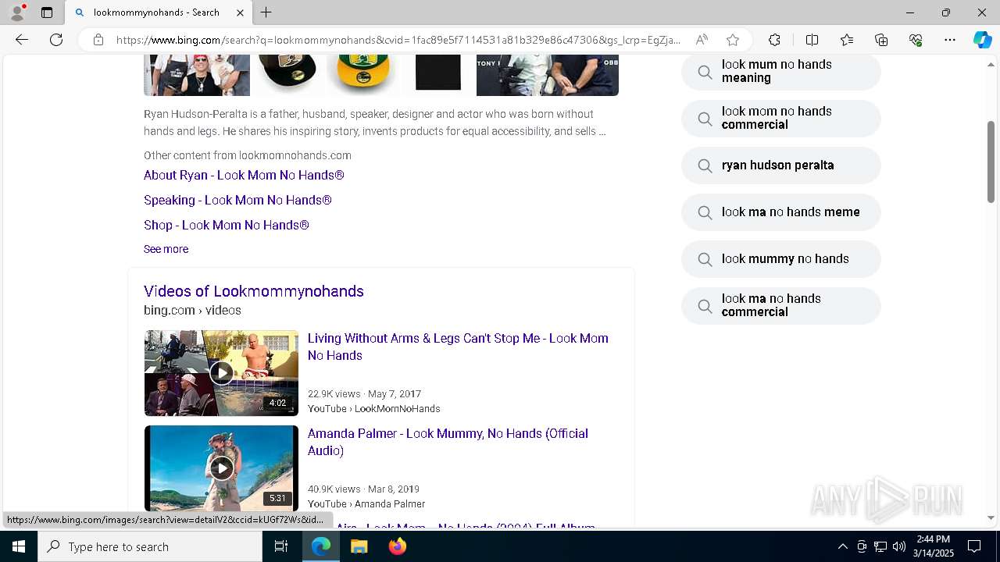Click the taskbar search box
Viewport: 1000px width, 562px height.
150,546
